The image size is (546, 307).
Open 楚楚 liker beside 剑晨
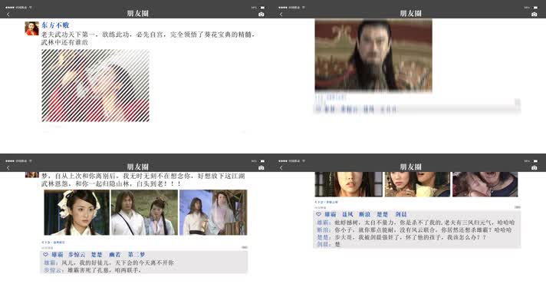click(383, 214)
